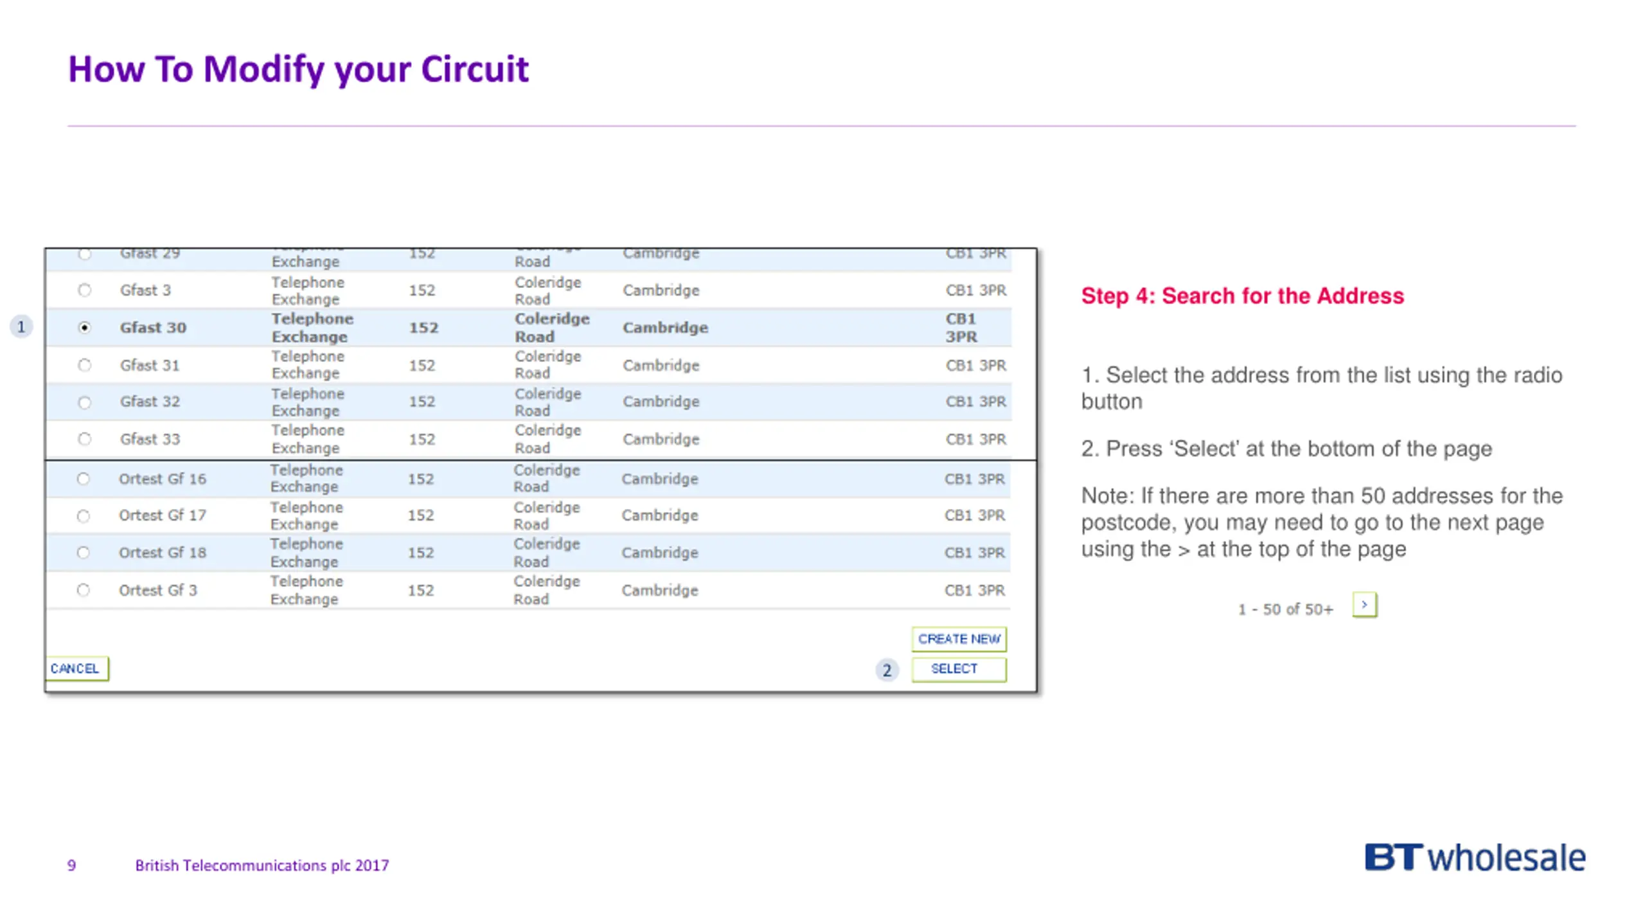Click the 1 - 50 of 50+ pagination text
Screen dimensions: 1645x919
coord(1285,609)
